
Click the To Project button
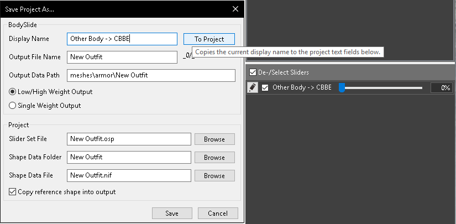(x=209, y=39)
